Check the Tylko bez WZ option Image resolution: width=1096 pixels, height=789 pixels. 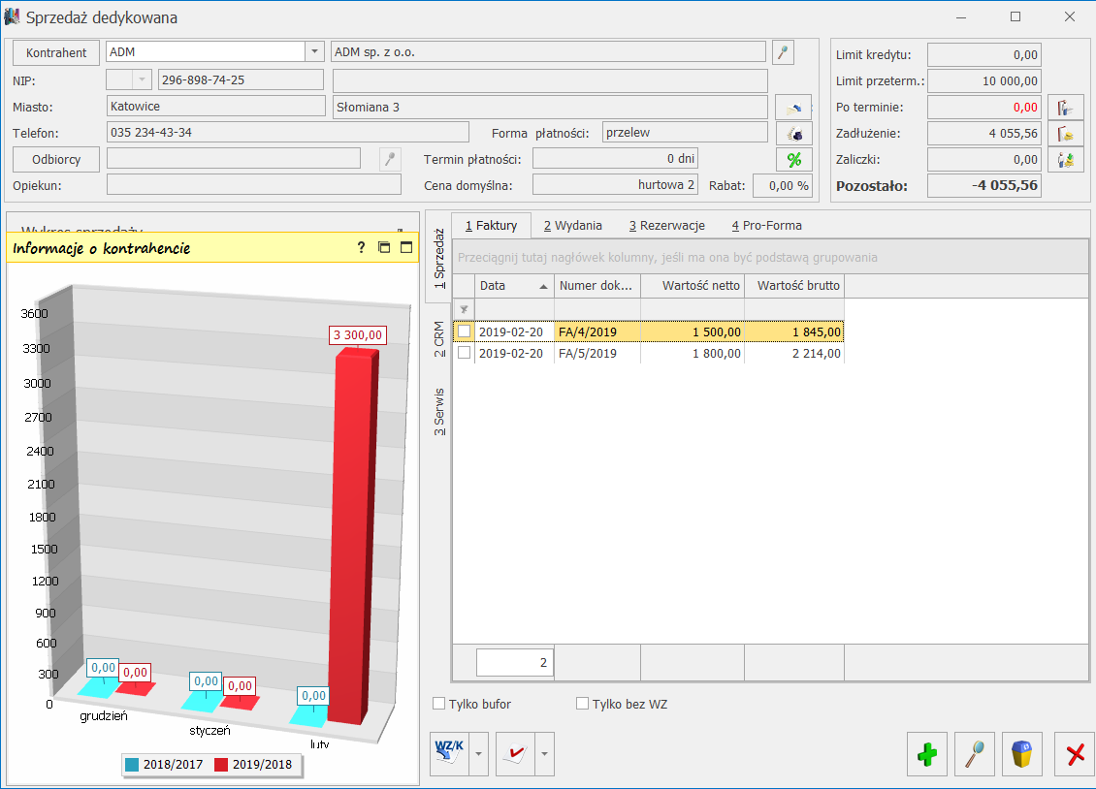point(583,704)
